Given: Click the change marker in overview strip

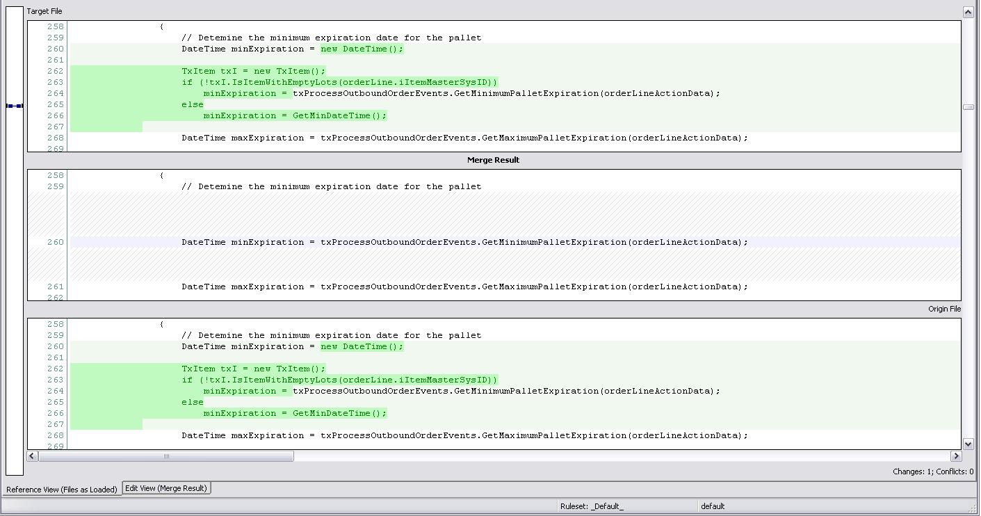Looking at the screenshot, I should pos(15,106).
